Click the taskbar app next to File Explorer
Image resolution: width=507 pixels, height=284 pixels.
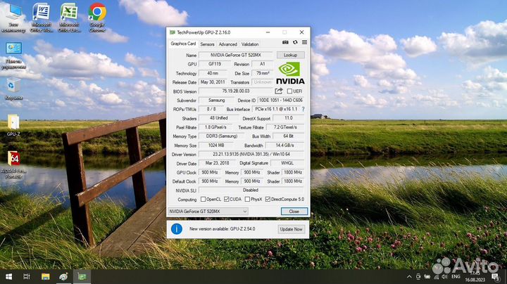[63, 276]
